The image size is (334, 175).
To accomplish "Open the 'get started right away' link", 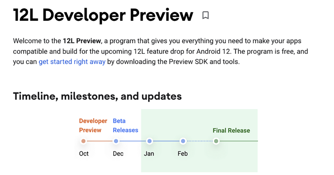I will click(72, 62).
